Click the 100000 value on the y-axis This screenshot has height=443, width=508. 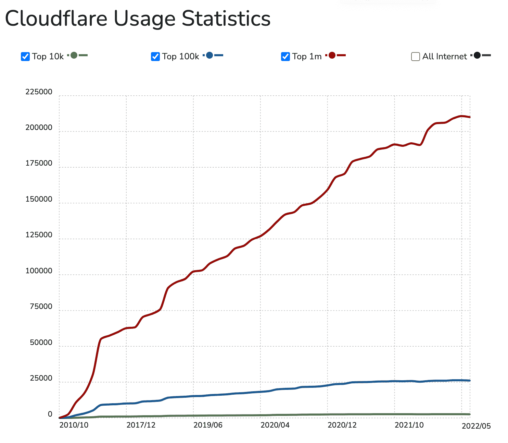(x=39, y=271)
